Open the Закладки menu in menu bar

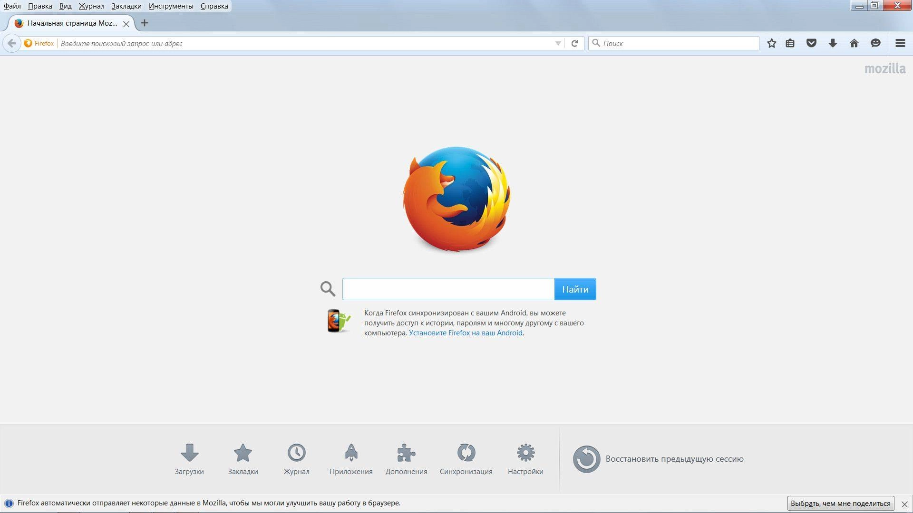click(x=126, y=6)
